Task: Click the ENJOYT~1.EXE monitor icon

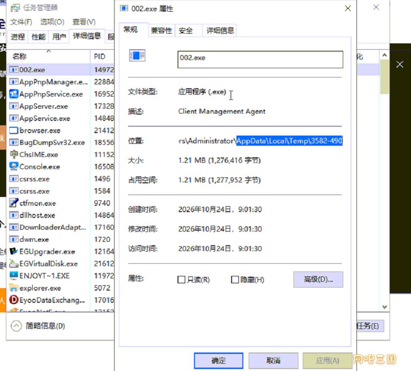Action: 14,275
